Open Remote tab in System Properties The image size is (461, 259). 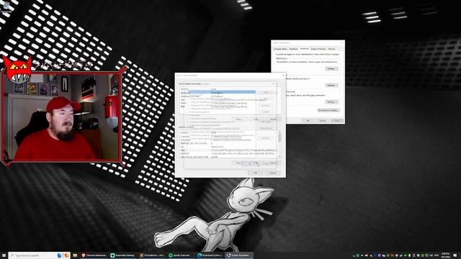[331, 49]
